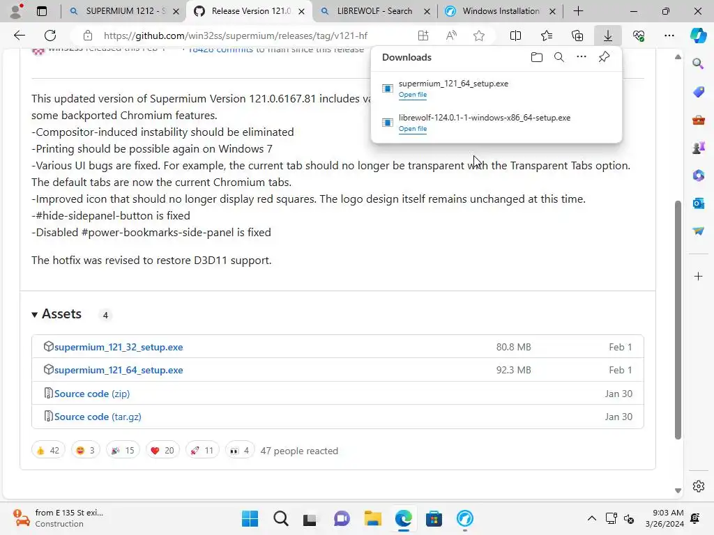
Task: Start Read aloud from address bar
Action: [451, 36]
